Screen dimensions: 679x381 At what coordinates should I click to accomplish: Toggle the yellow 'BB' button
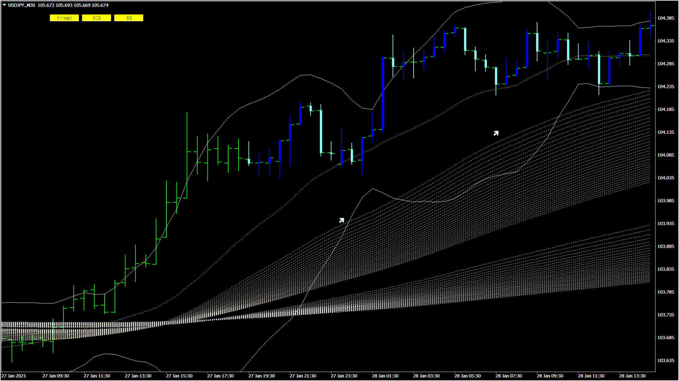pyautogui.click(x=129, y=18)
